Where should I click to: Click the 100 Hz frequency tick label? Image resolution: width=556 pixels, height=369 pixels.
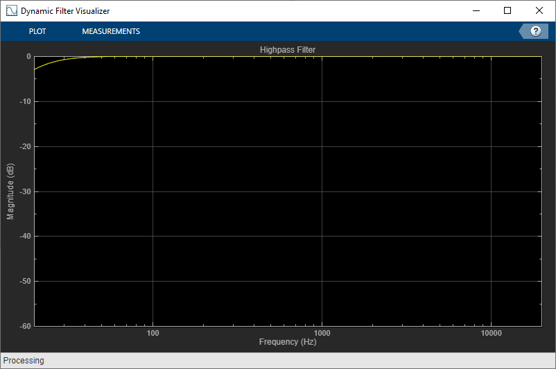tap(153, 333)
